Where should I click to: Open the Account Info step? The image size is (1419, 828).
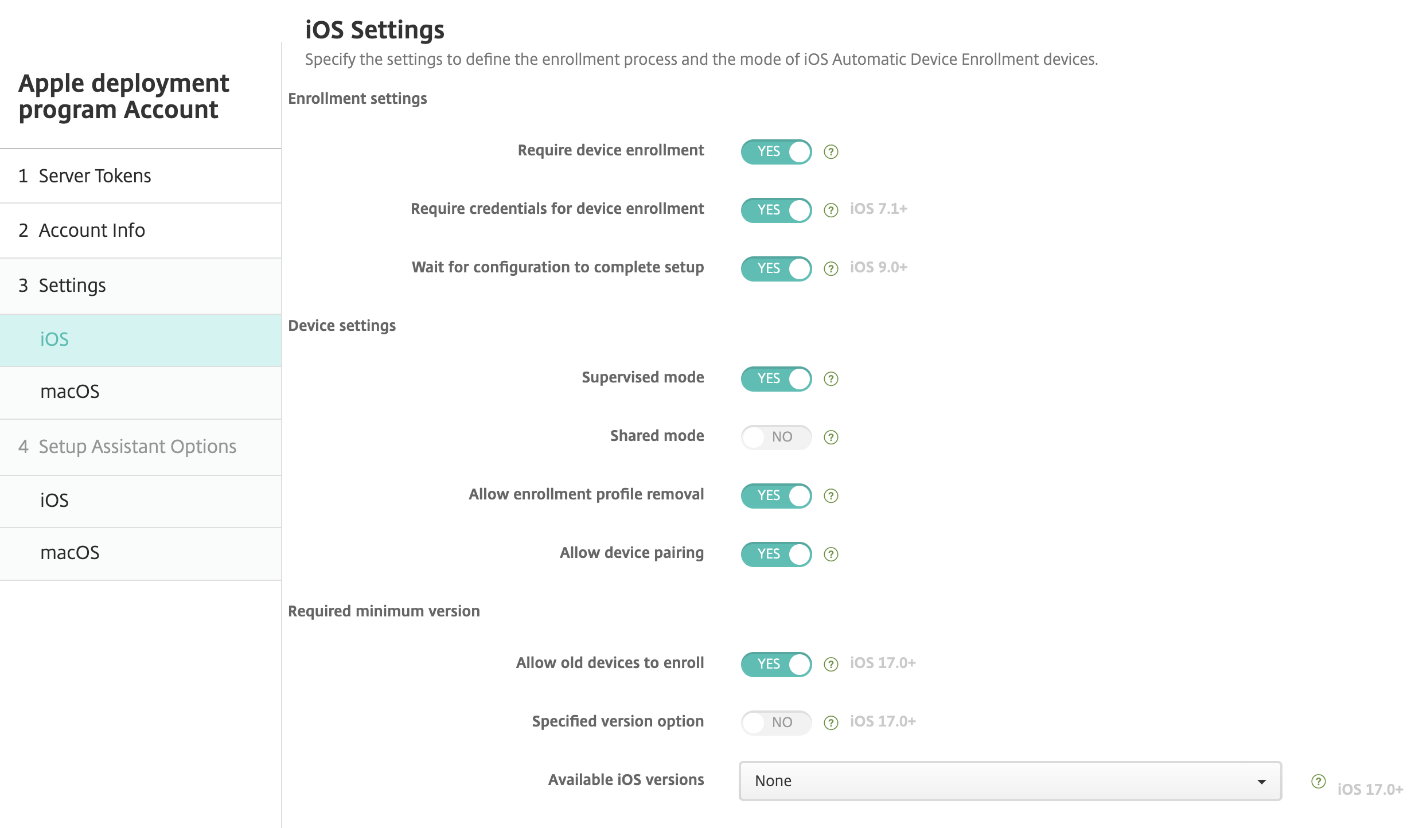click(92, 231)
